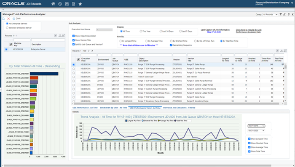Click the pencil edit icon beside query

284,14
